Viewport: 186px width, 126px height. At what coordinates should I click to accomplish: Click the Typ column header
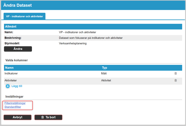[x=104, y=68]
